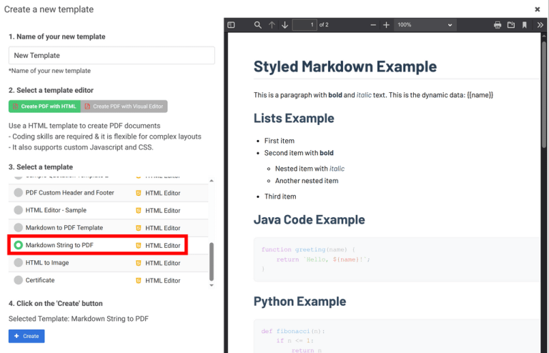Select PDF Custom Header and Footer template
549x353 pixels.
(19, 193)
